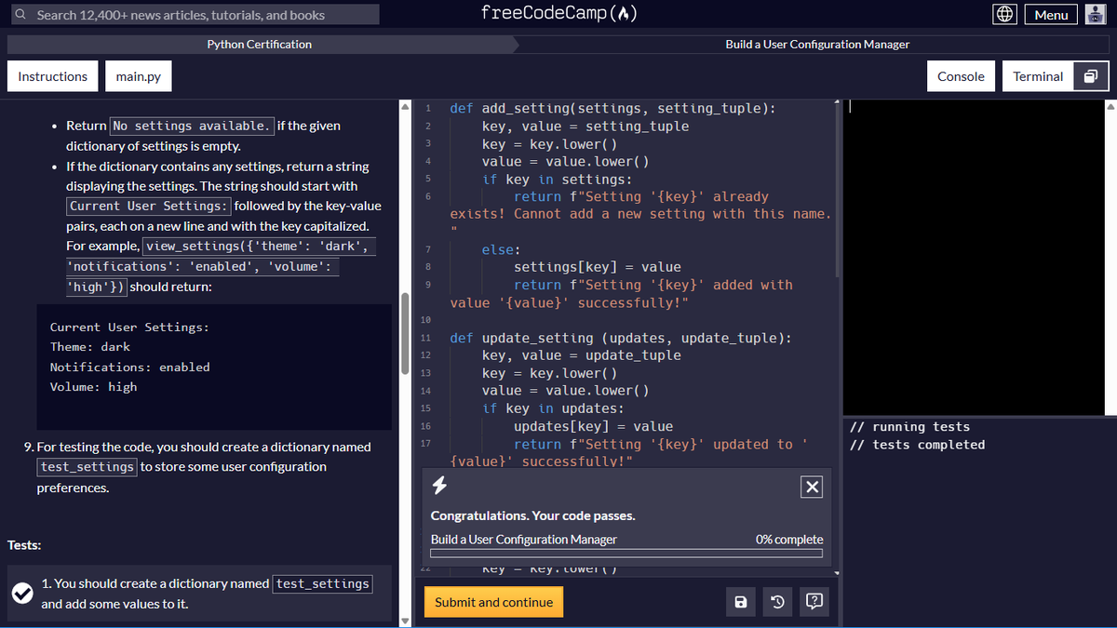
Task: Click the 'No settings available.' code text
Action: pyautogui.click(x=192, y=126)
